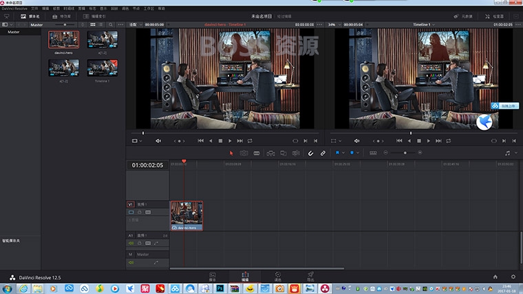This screenshot has width=523, height=294.
Task: Toggle loop playback in timeline viewer
Action: [x=448, y=141]
